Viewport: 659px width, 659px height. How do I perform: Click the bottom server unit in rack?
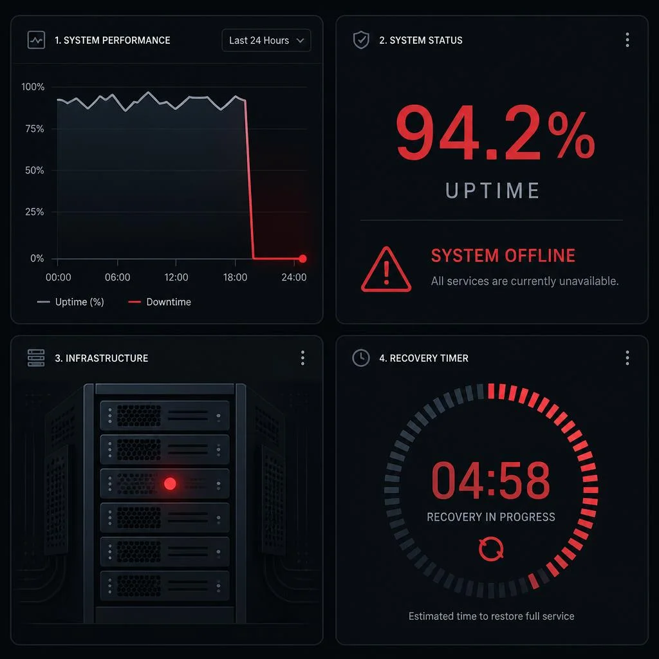tap(165, 586)
